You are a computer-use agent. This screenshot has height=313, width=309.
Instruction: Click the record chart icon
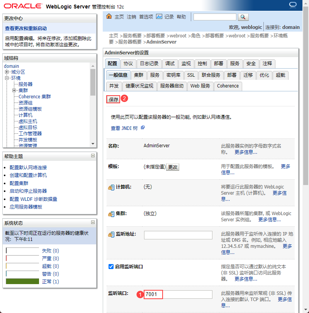tap(159, 17)
